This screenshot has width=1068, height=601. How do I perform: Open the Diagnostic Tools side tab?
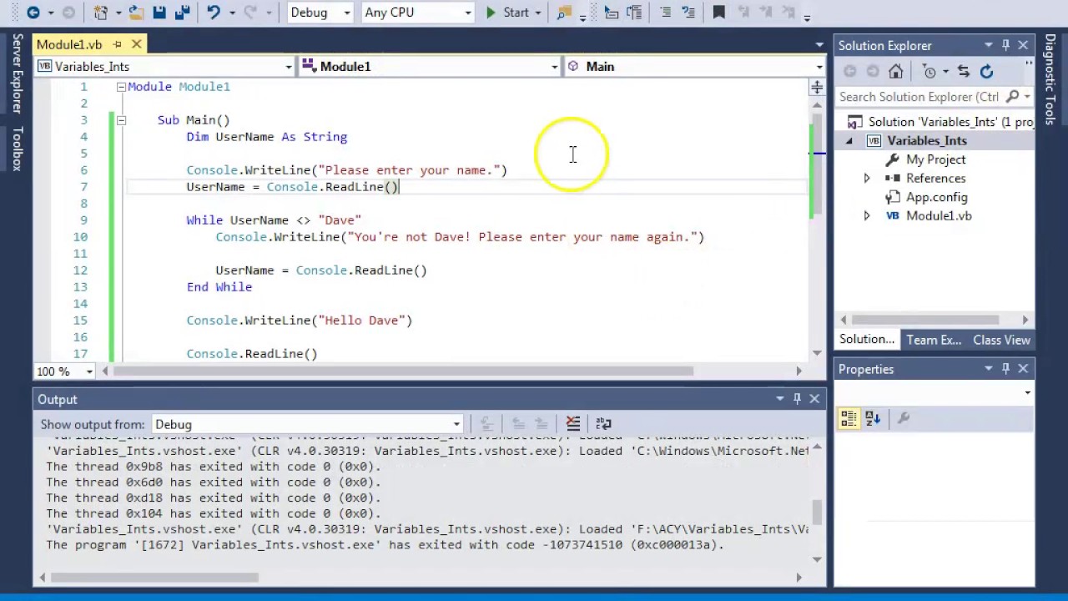(1050, 80)
